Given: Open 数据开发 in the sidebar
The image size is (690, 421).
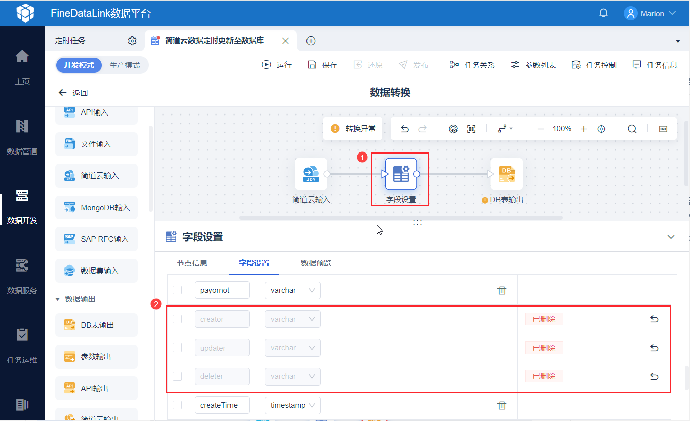Looking at the screenshot, I should tap(22, 206).
